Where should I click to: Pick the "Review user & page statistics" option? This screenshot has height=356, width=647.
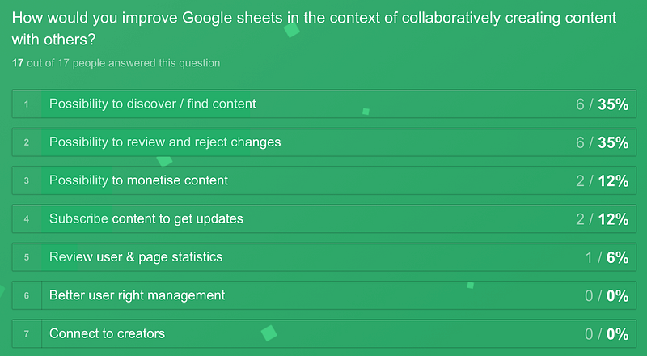pyautogui.click(x=136, y=257)
